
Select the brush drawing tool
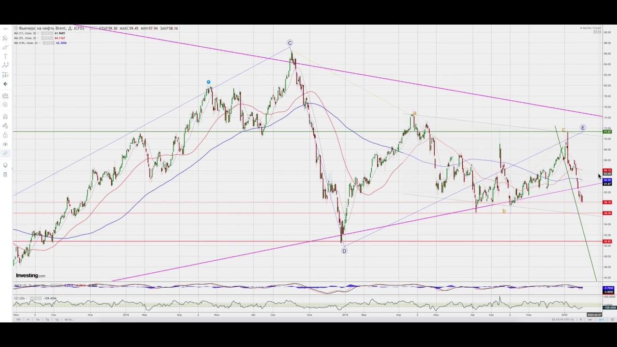6,47
